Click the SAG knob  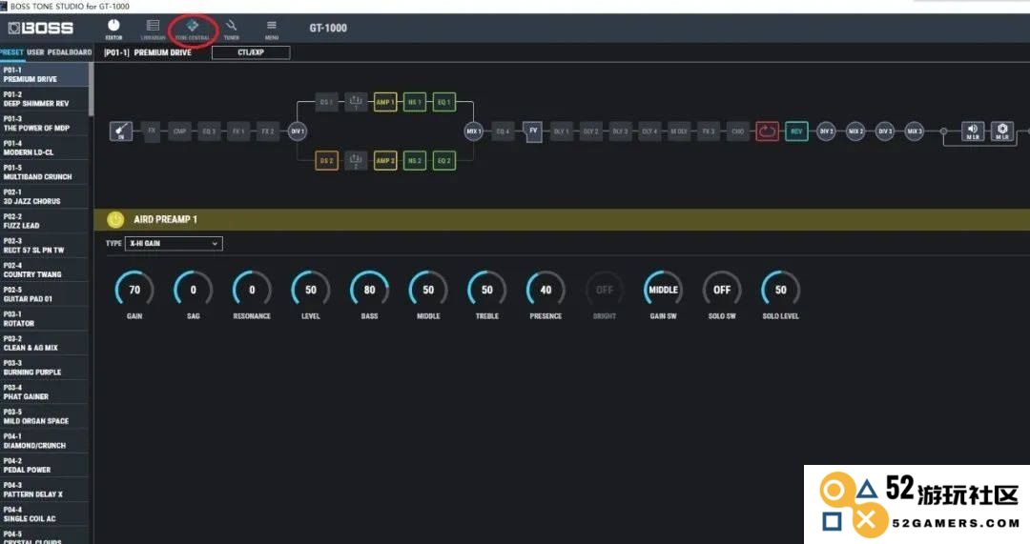tap(193, 290)
